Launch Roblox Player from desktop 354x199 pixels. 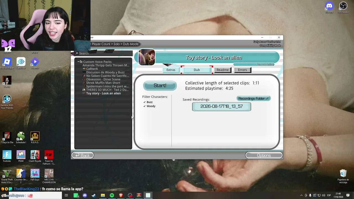tap(7, 63)
